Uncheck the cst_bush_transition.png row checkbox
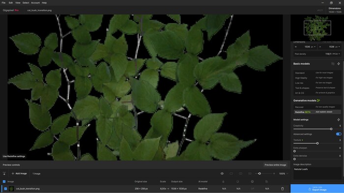Viewport: 344px width, 193px height. (5, 189)
